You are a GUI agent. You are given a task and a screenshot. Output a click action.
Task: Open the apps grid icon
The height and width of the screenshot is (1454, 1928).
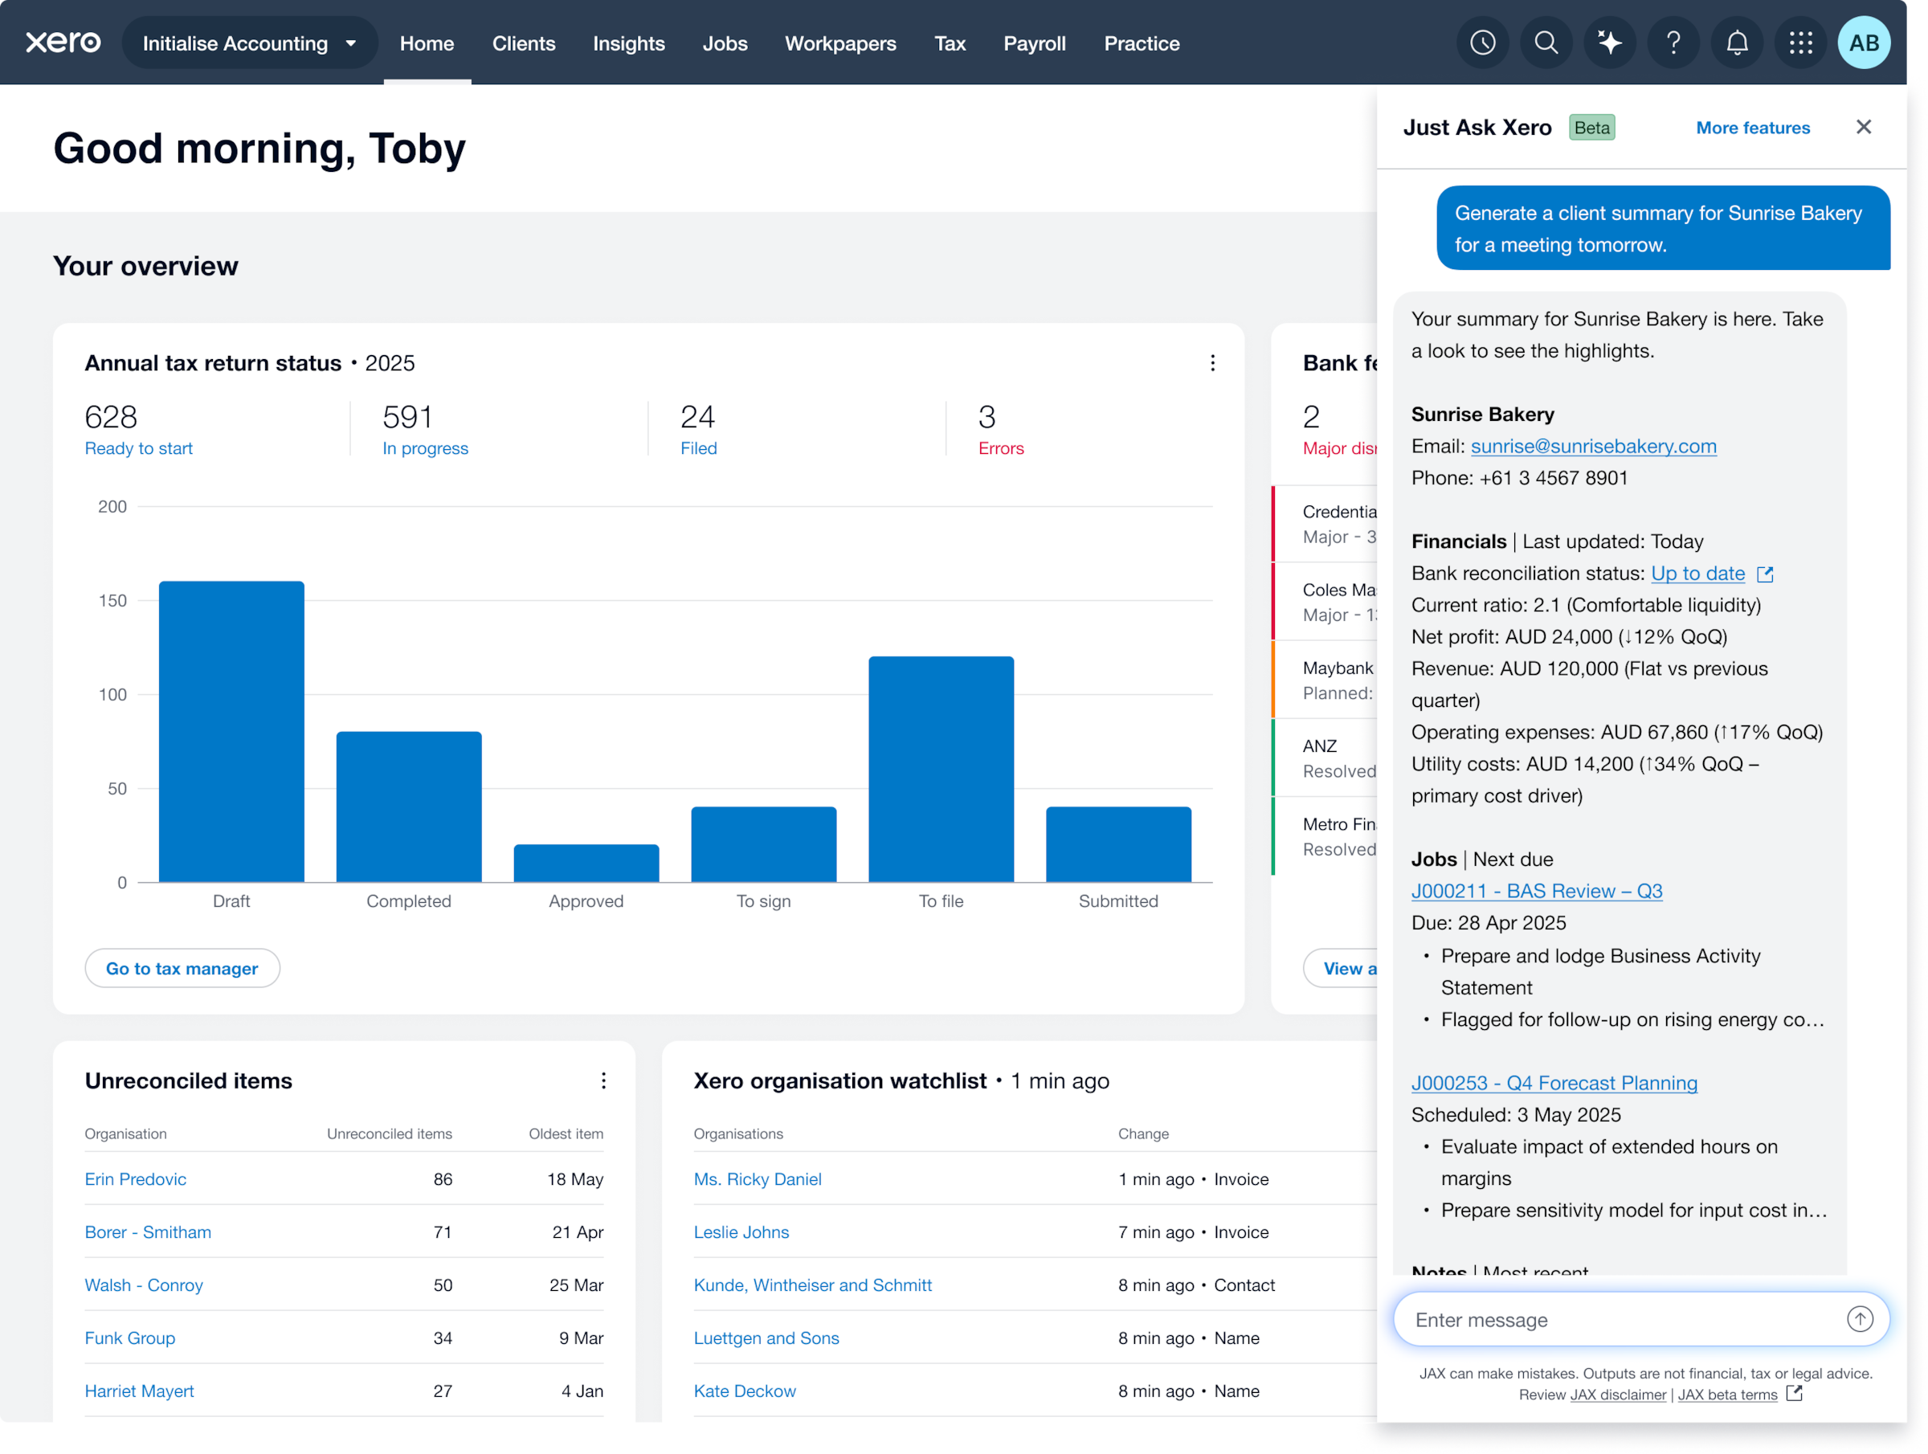coord(1801,43)
